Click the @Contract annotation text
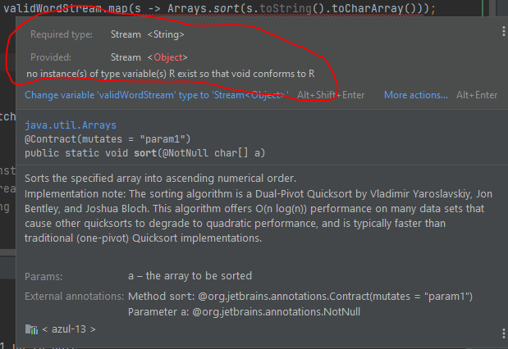Image resolution: width=508 pixels, height=349 pixels. tap(108, 139)
